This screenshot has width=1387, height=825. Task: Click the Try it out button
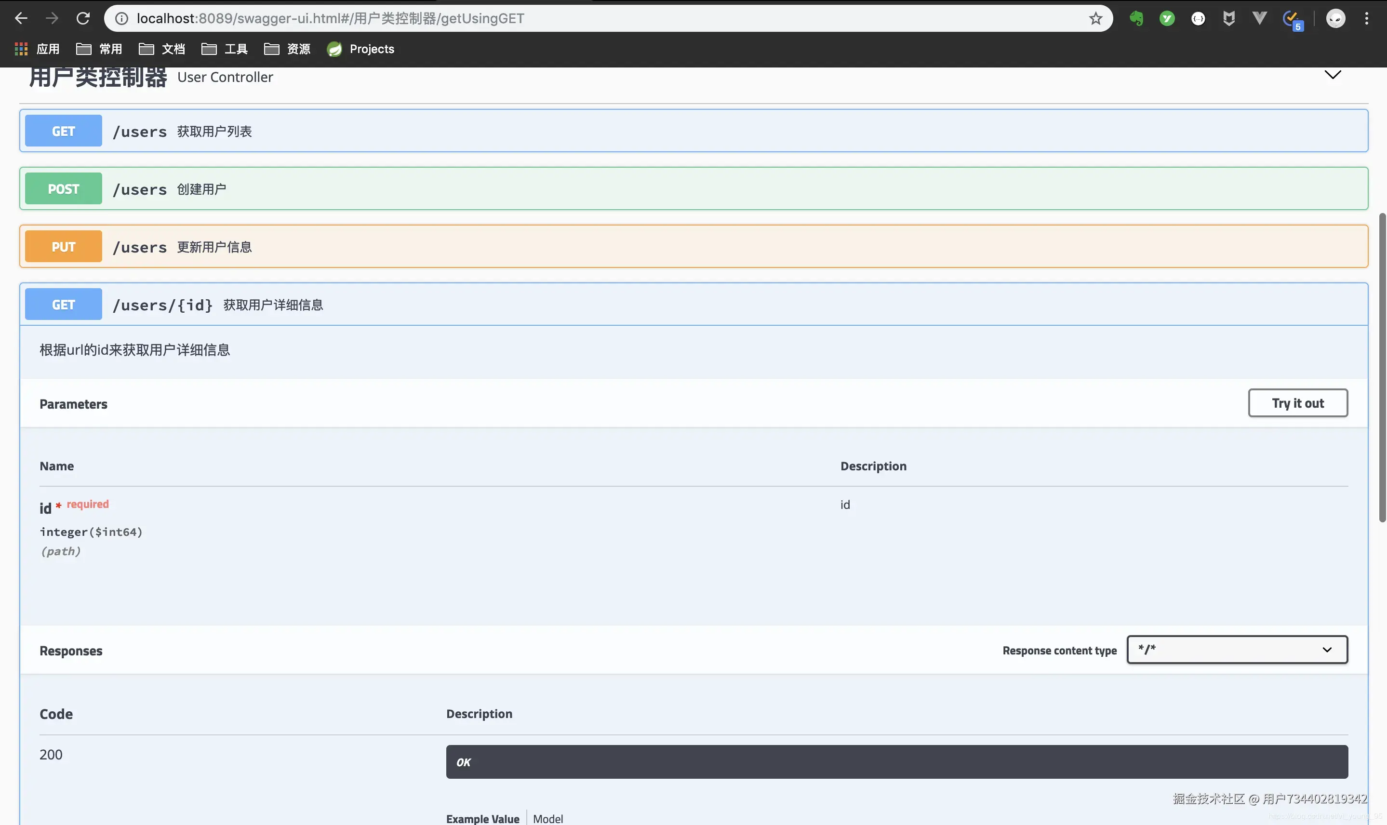1297,403
